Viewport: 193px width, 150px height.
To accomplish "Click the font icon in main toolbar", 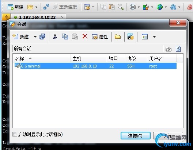I will 173,7.
